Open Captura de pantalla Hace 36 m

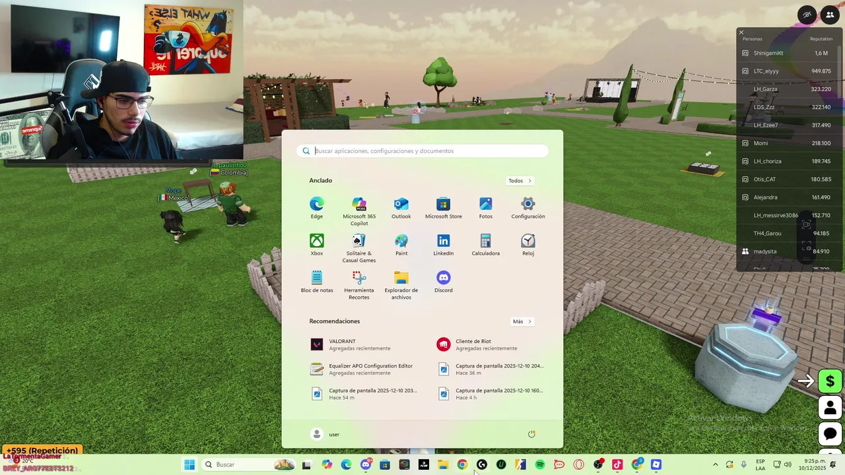[491, 369]
